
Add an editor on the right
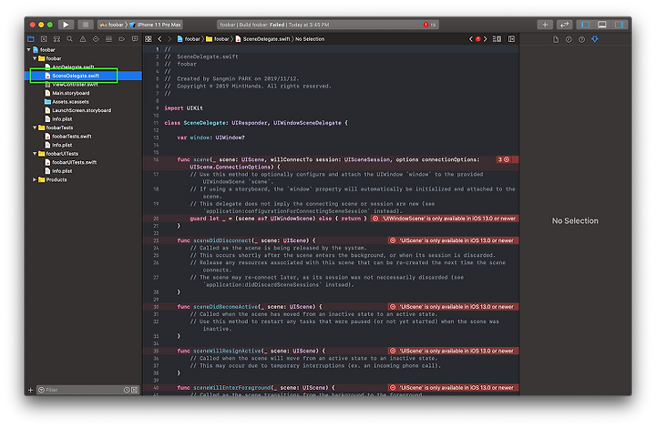[512, 39]
